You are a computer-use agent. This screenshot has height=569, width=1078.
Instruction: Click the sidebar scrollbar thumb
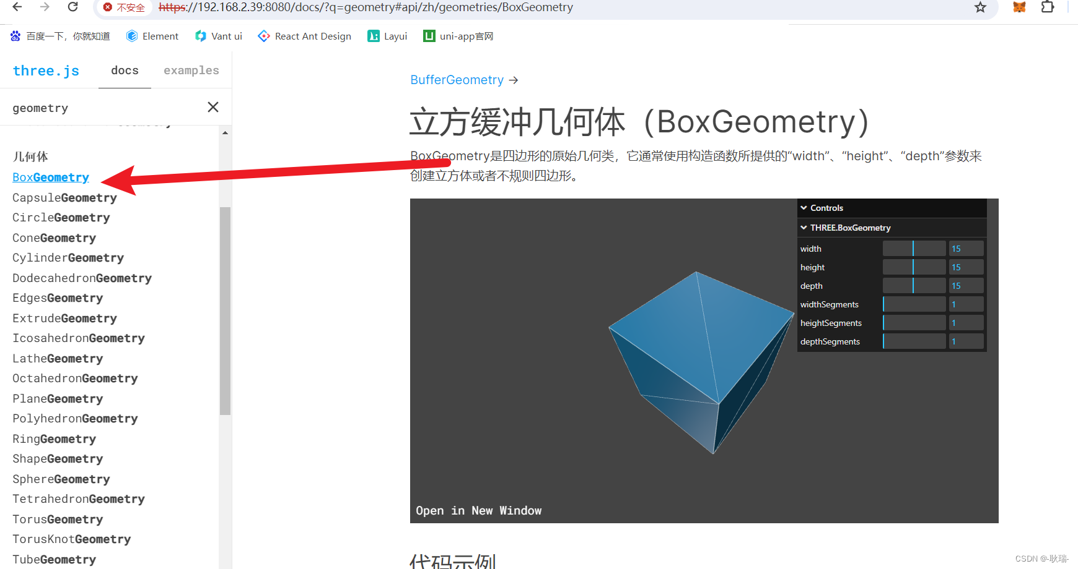(225, 310)
